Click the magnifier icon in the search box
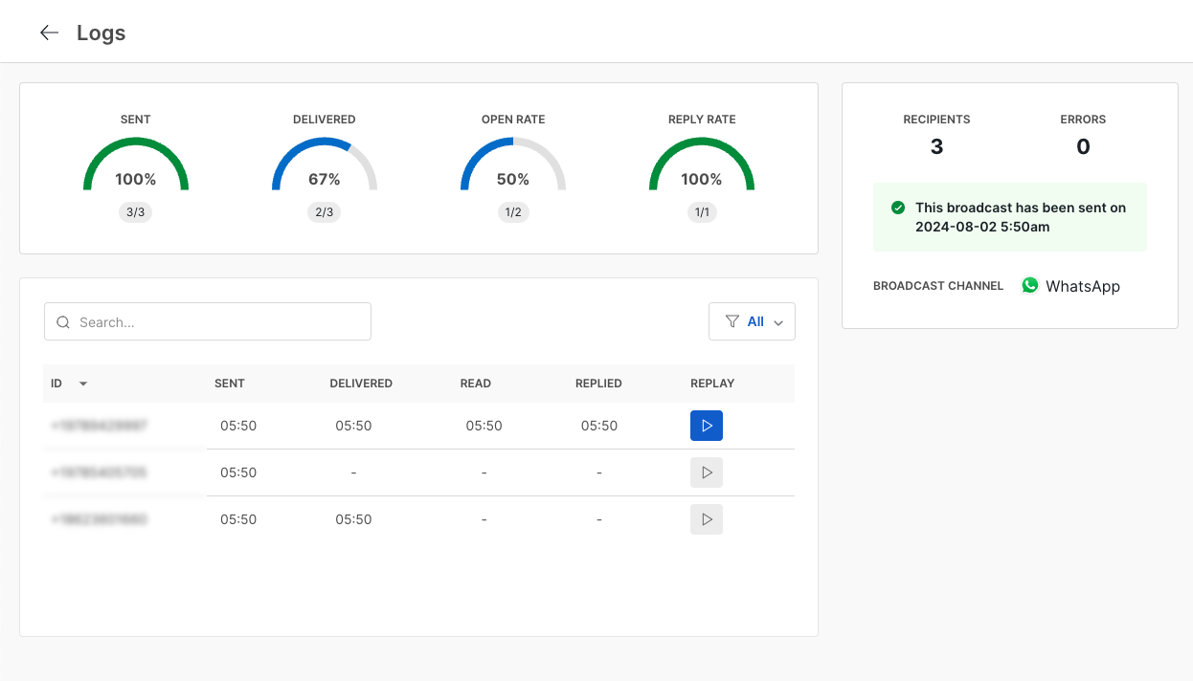The width and height of the screenshot is (1193, 681). tap(64, 322)
